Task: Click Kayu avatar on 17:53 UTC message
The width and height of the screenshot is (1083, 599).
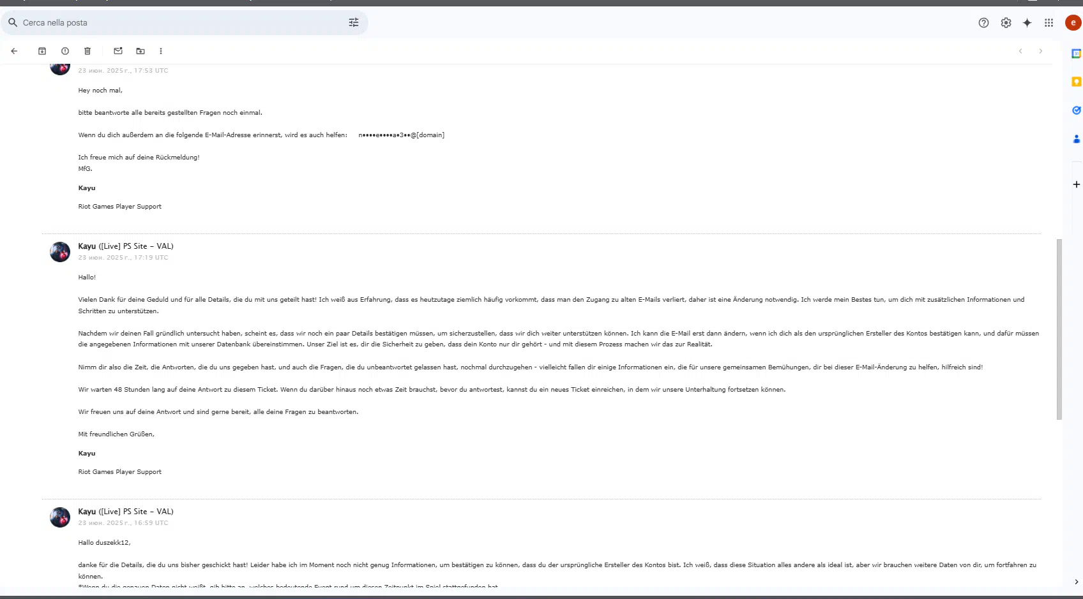Action: (x=60, y=69)
